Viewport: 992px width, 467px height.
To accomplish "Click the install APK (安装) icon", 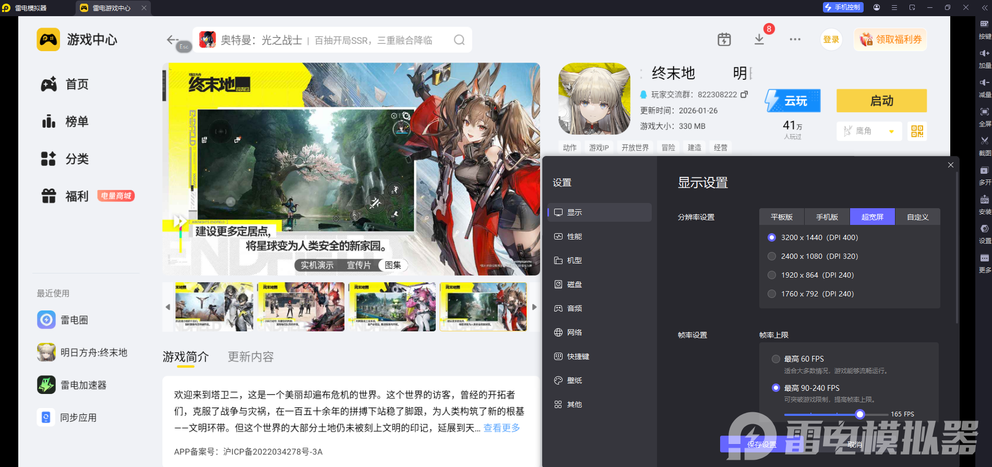I will [x=984, y=199].
